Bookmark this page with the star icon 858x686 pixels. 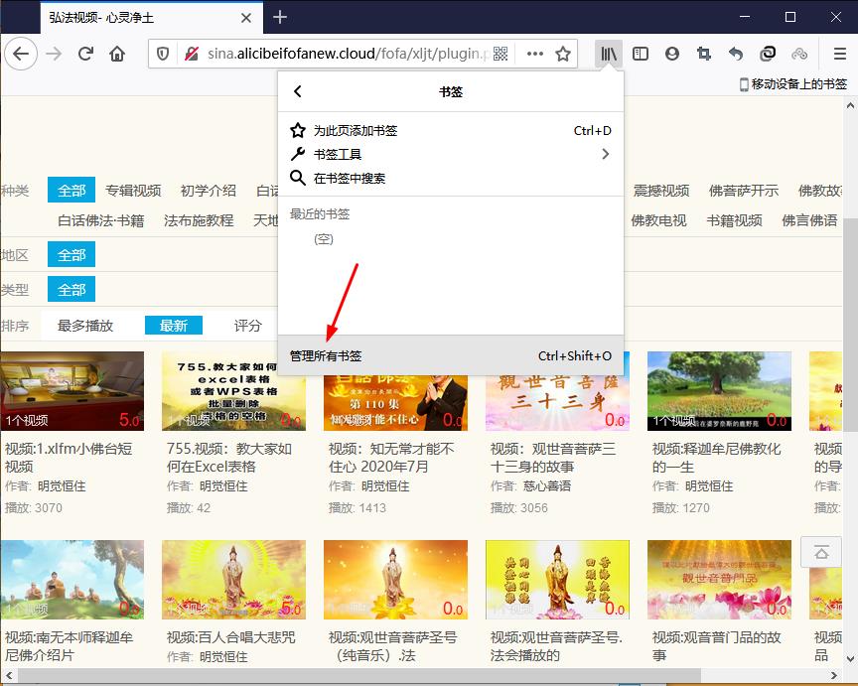(563, 54)
